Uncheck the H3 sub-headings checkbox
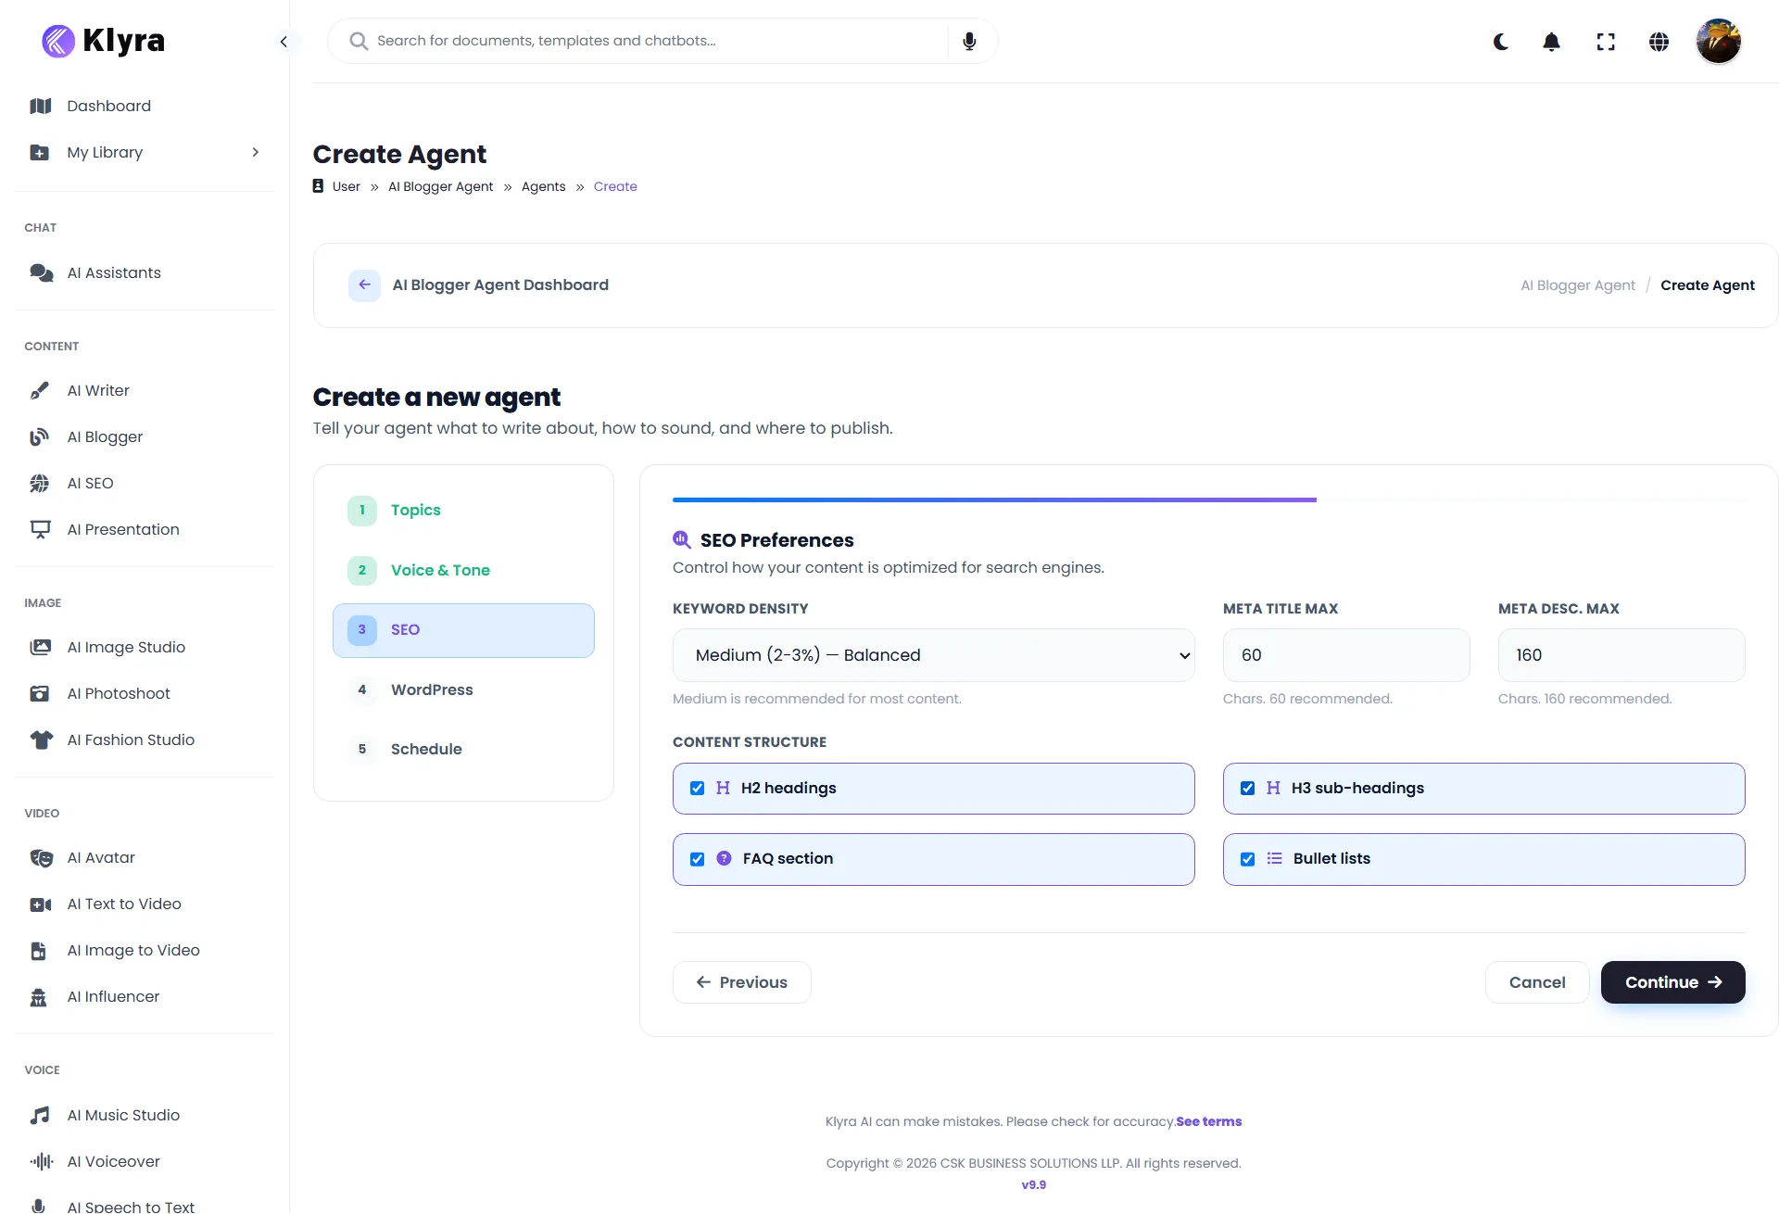This screenshot has height=1214, width=1779. (x=1247, y=789)
